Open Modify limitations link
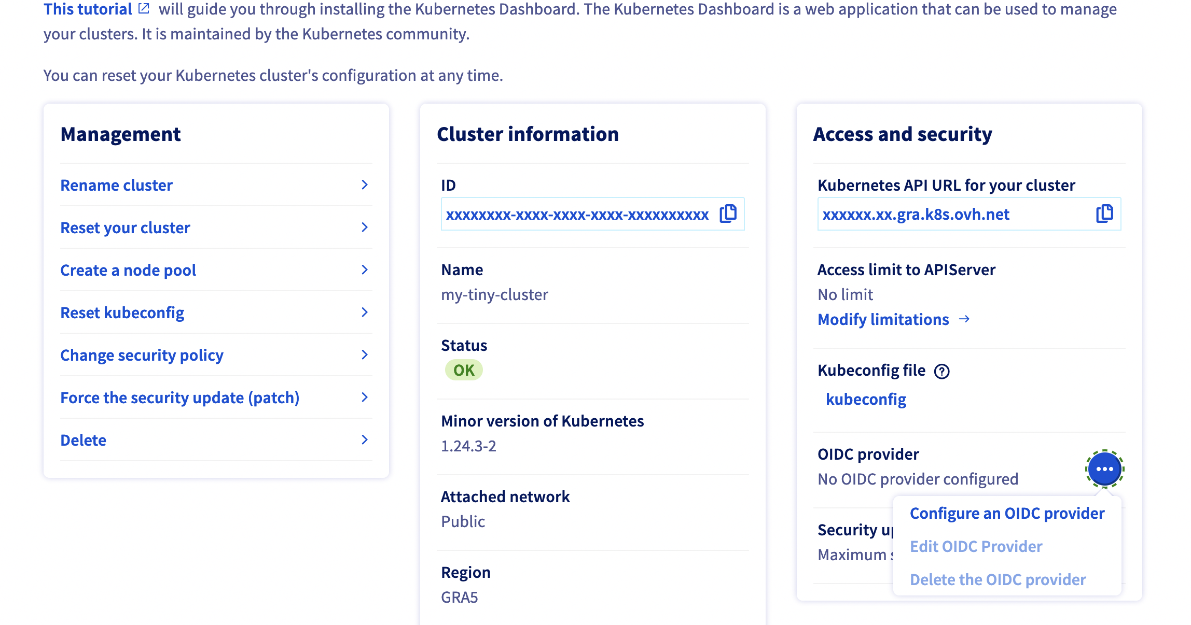The height and width of the screenshot is (625, 1191). 883,319
